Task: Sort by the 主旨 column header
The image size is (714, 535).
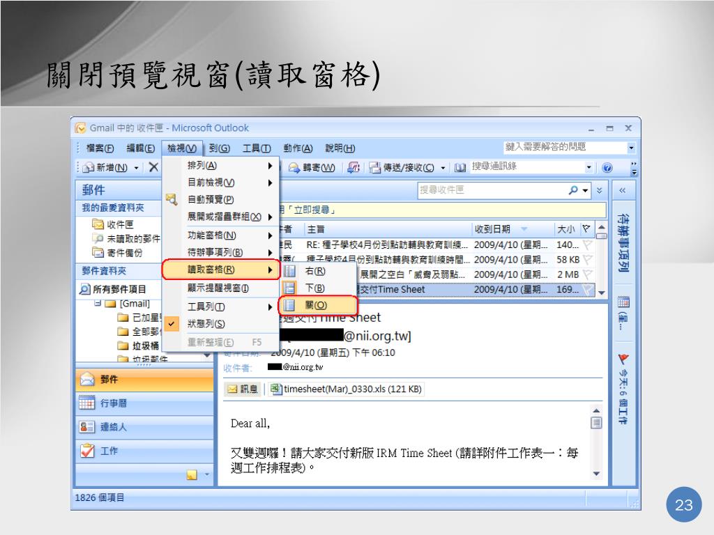Action: tap(388, 228)
